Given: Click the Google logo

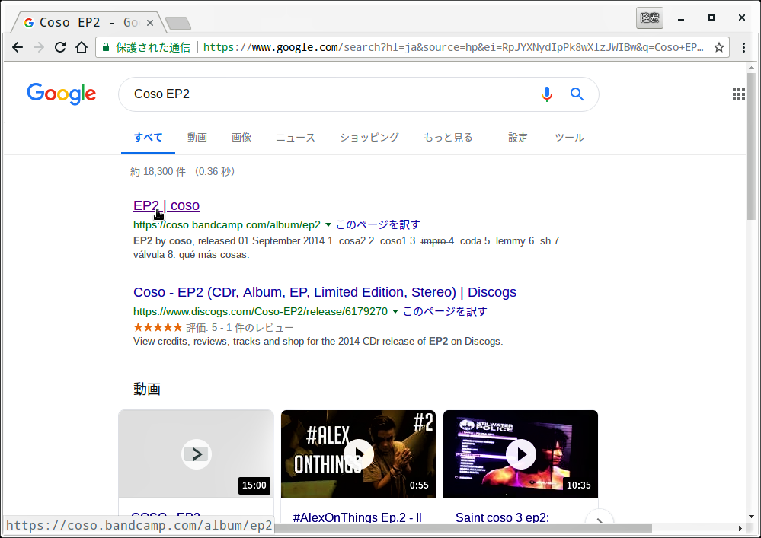Looking at the screenshot, I should [61, 94].
